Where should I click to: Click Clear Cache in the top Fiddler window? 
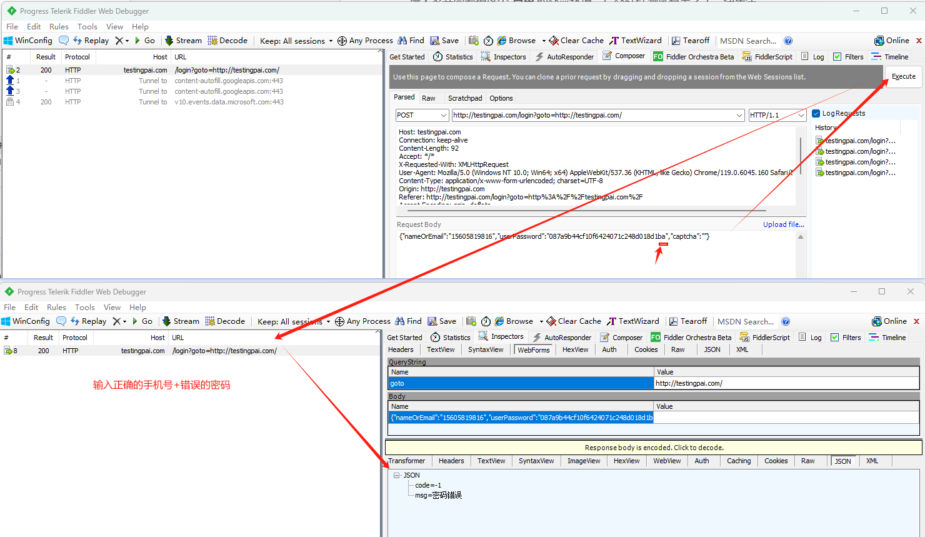click(576, 41)
